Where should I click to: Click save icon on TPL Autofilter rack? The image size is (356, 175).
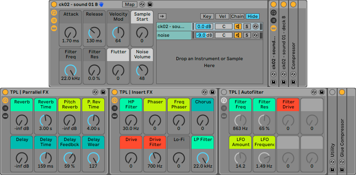point(322,92)
